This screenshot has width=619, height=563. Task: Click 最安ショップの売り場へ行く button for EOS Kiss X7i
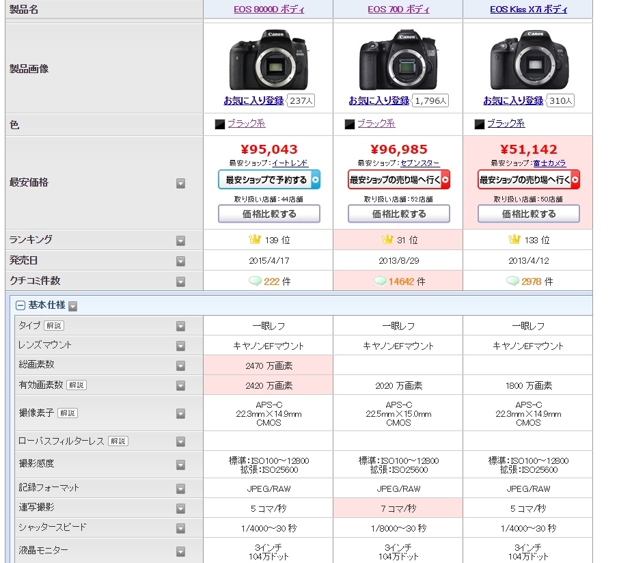(x=529, y=180)
